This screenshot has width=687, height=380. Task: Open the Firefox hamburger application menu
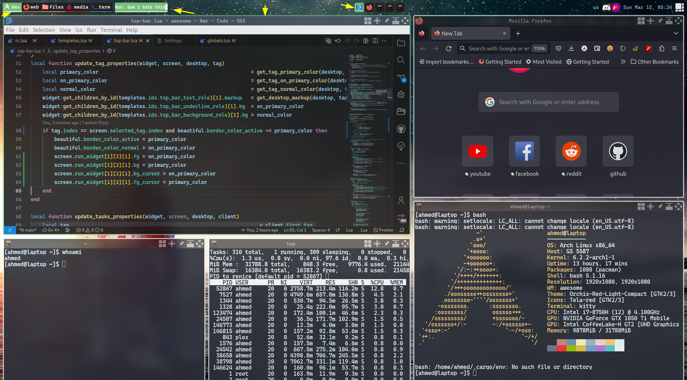pos(674,48)
